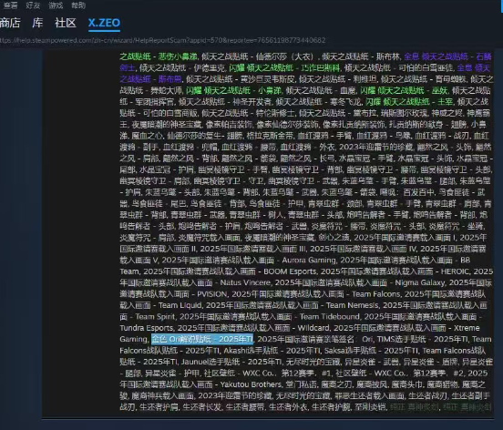Click the Tundra Esports text
Viewport: 503px width, 430px height.
147,328
